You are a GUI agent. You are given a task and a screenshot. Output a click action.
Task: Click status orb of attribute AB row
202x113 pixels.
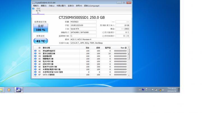pos(35,61)
